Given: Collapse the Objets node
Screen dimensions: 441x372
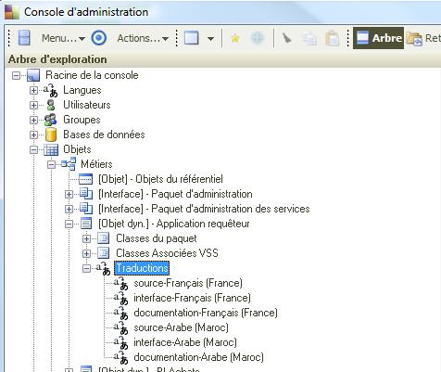Looking at the screenshot, I should pyautogui.click(x=33, y=149).
